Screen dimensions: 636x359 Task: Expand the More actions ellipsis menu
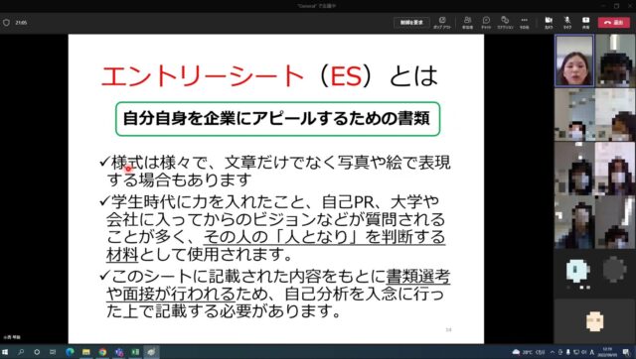coord(524,22)
